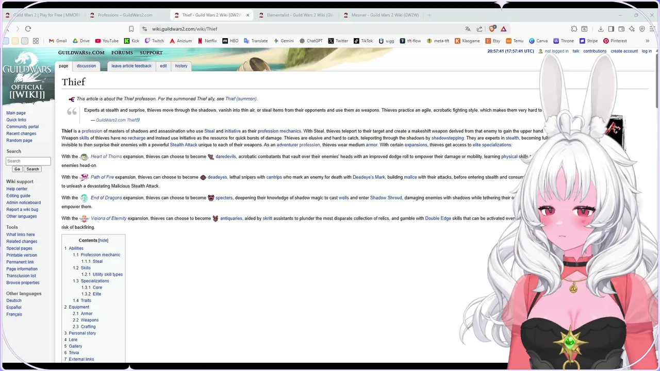
Task: Open Random page in sidebar
Action: coord(19,141)
